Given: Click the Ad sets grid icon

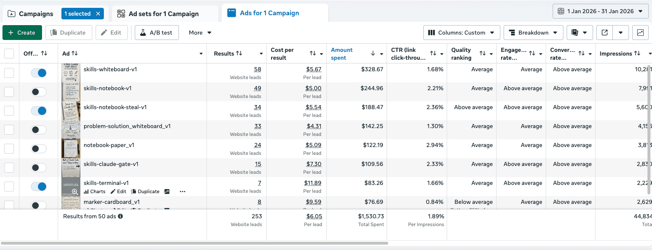Looking at the screenshot, I should 121,14.
